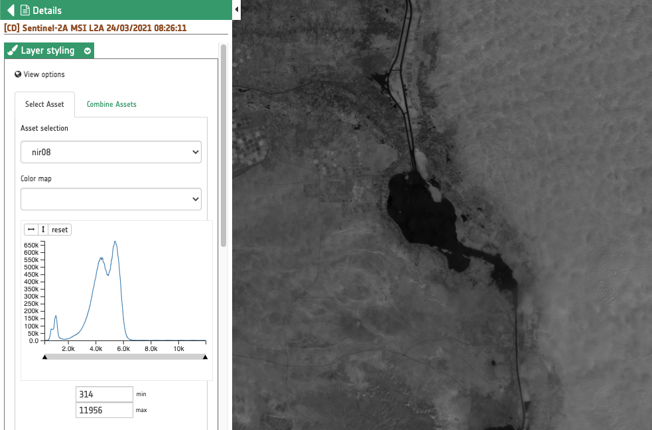Click the horizontal zoom arrows histogram button
Viewport: 652px width, 430px height.
[x=31, y=230]
